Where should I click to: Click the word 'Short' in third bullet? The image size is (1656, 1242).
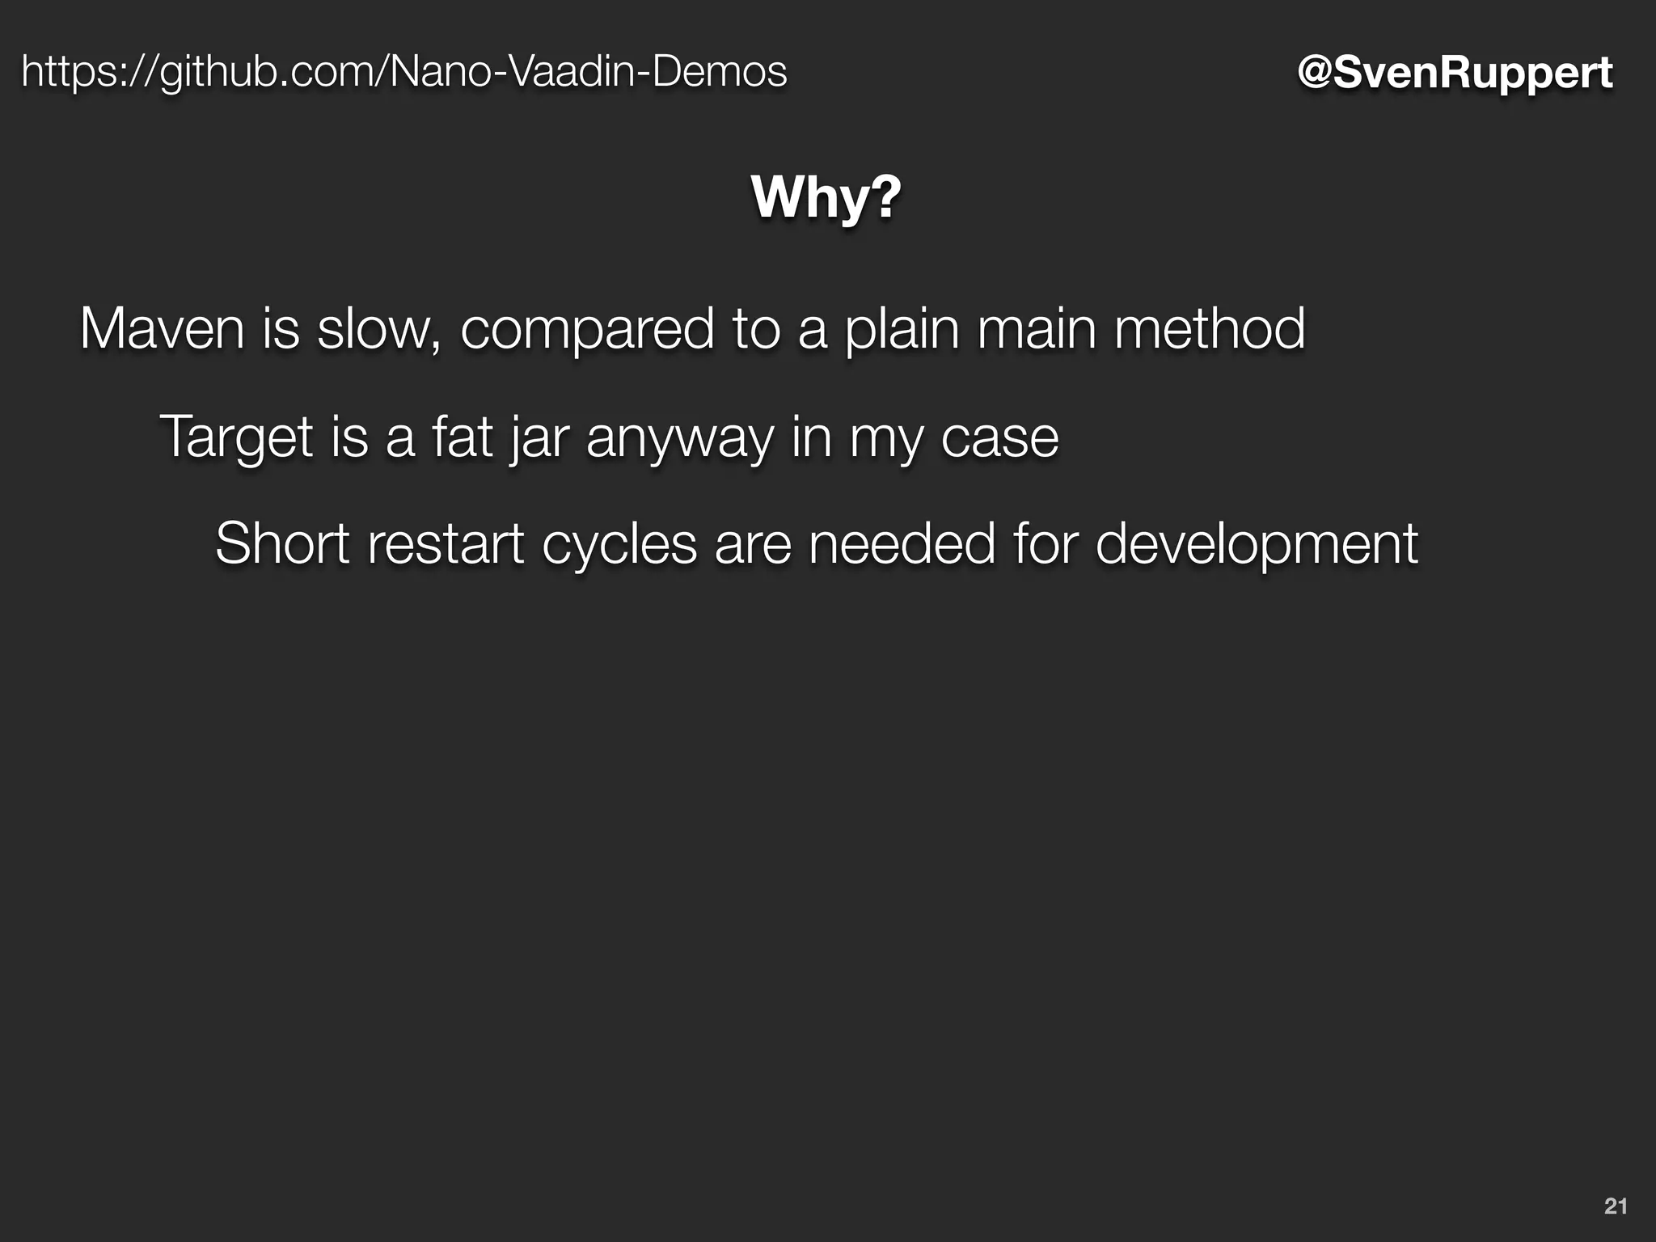pos(282,543)
